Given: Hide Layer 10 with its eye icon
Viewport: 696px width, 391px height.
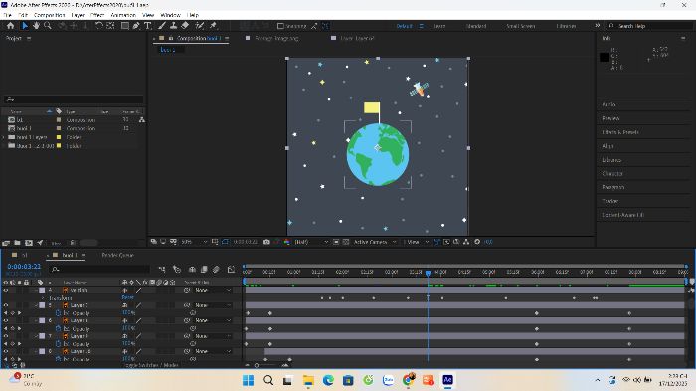Looking at the screenshot, I should [6, 351].
